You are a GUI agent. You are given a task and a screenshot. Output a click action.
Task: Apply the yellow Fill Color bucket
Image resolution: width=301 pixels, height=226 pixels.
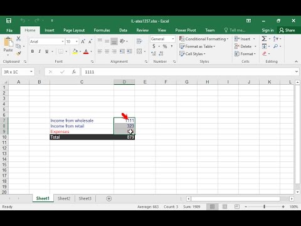point(75,51)
